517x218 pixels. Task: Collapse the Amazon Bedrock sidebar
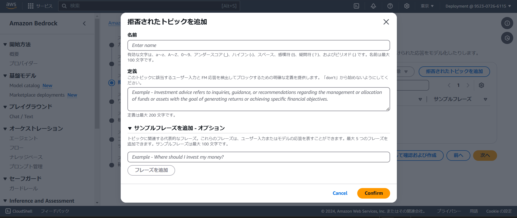click(x=84, y=23)
